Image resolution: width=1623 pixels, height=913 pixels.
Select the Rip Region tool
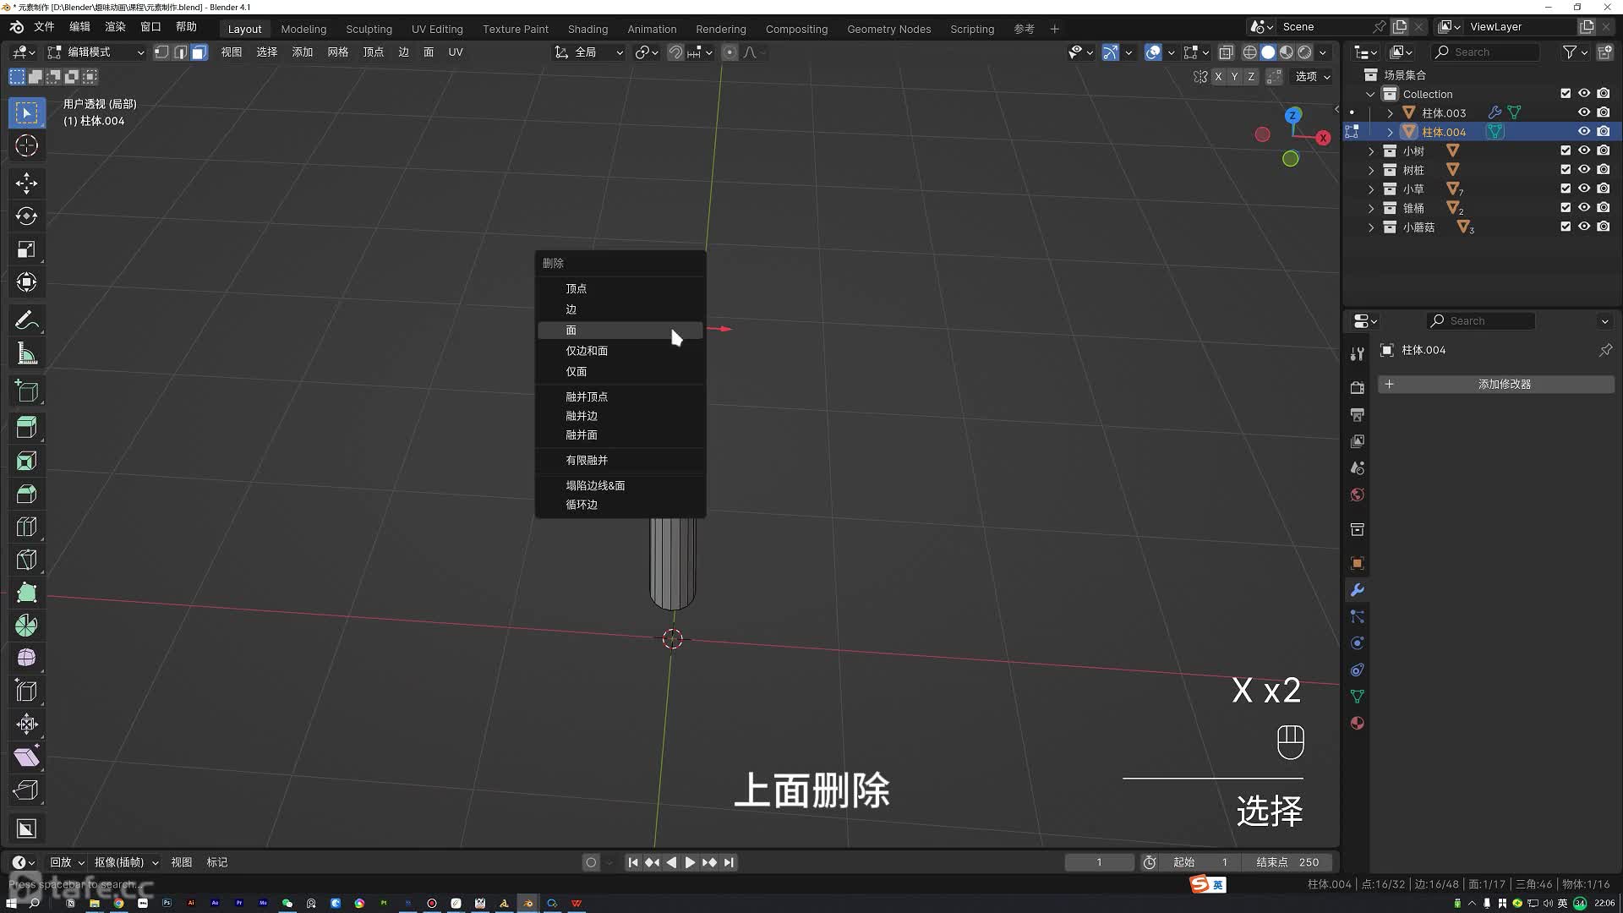click(x=26, y=790)
